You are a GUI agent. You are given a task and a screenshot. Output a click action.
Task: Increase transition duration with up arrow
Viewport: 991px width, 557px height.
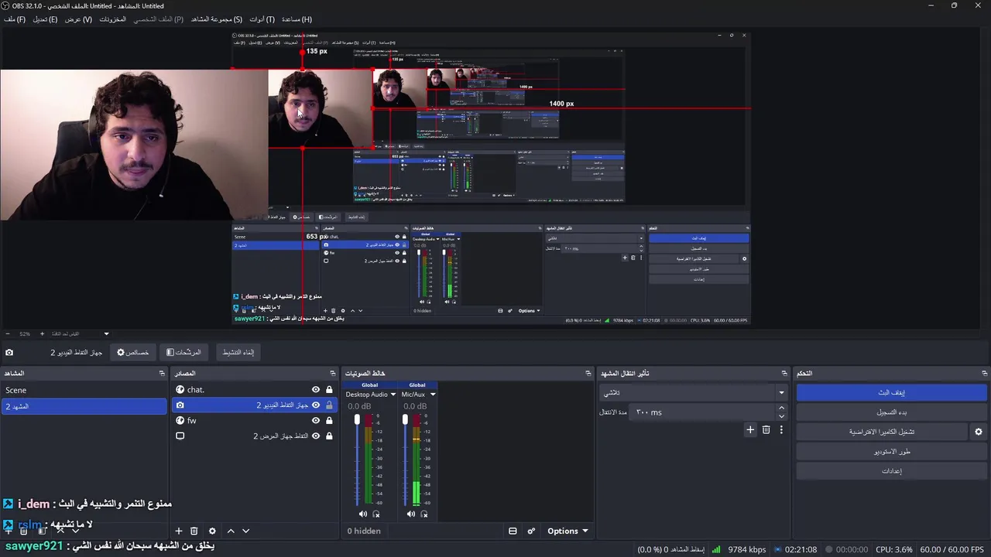781,408
